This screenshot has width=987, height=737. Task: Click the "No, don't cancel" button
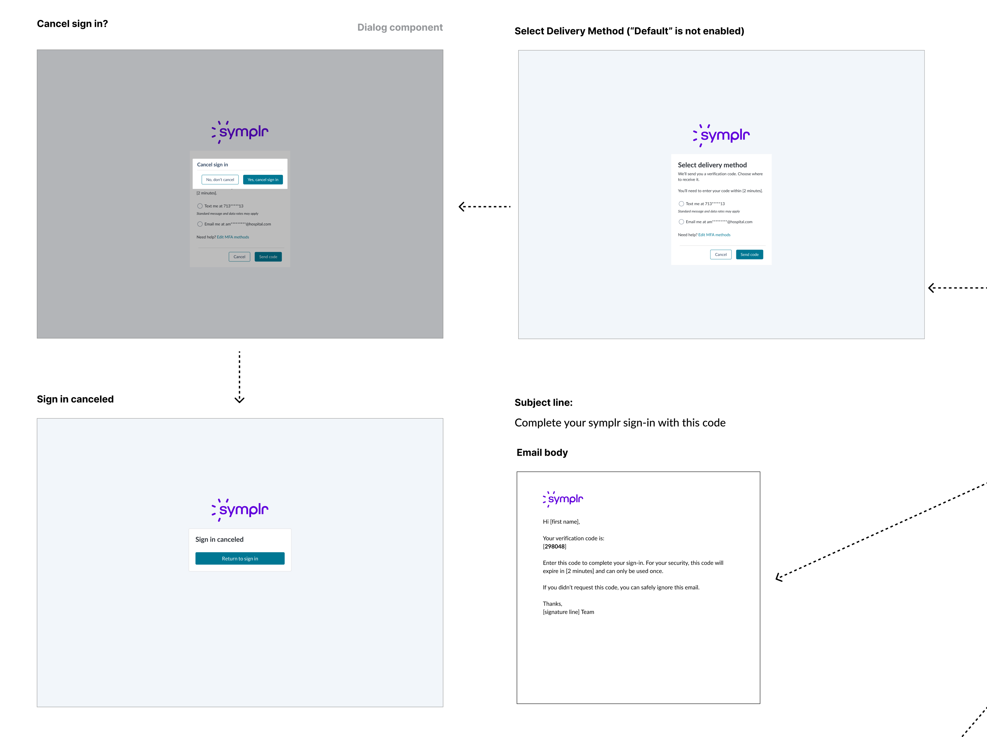[x=220, y=179]
